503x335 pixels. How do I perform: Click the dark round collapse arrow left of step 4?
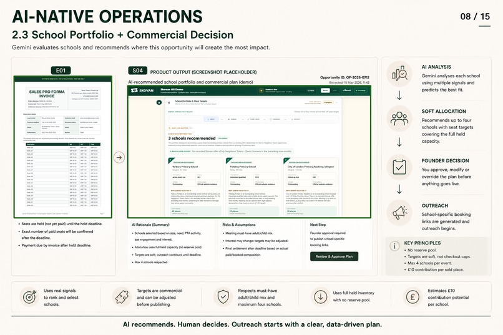159,102
